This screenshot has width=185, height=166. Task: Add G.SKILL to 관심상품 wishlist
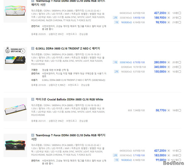[x=85, y=85]
